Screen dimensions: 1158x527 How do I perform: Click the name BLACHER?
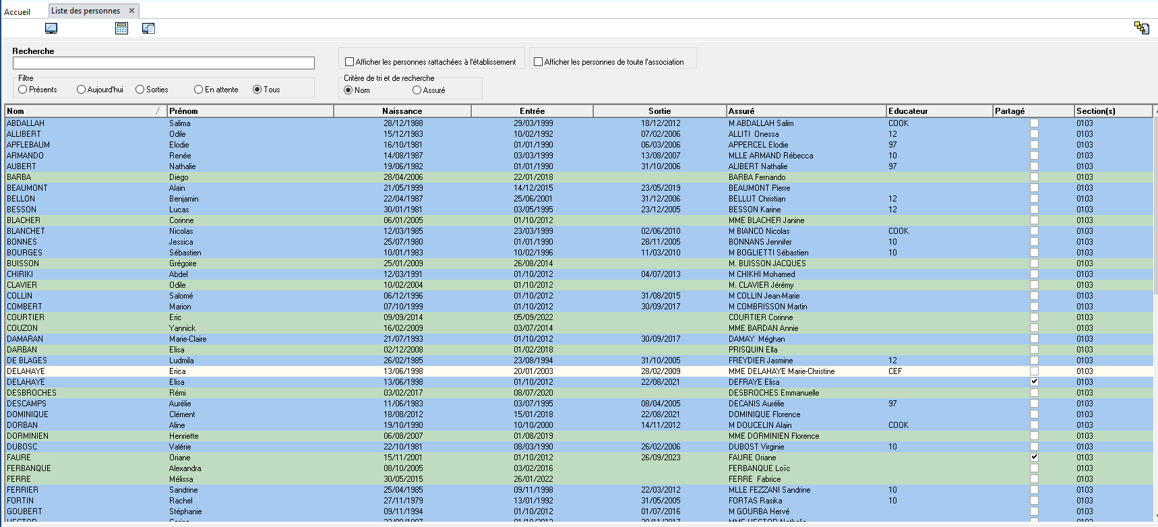24,220
